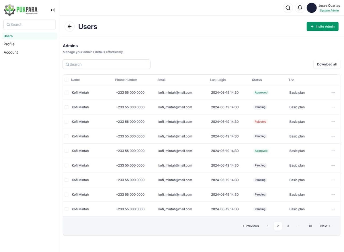Screen dimensions: 344x252
Task: Toggle the select-all checkbox in table header
Action: click(x=67, y=80)
